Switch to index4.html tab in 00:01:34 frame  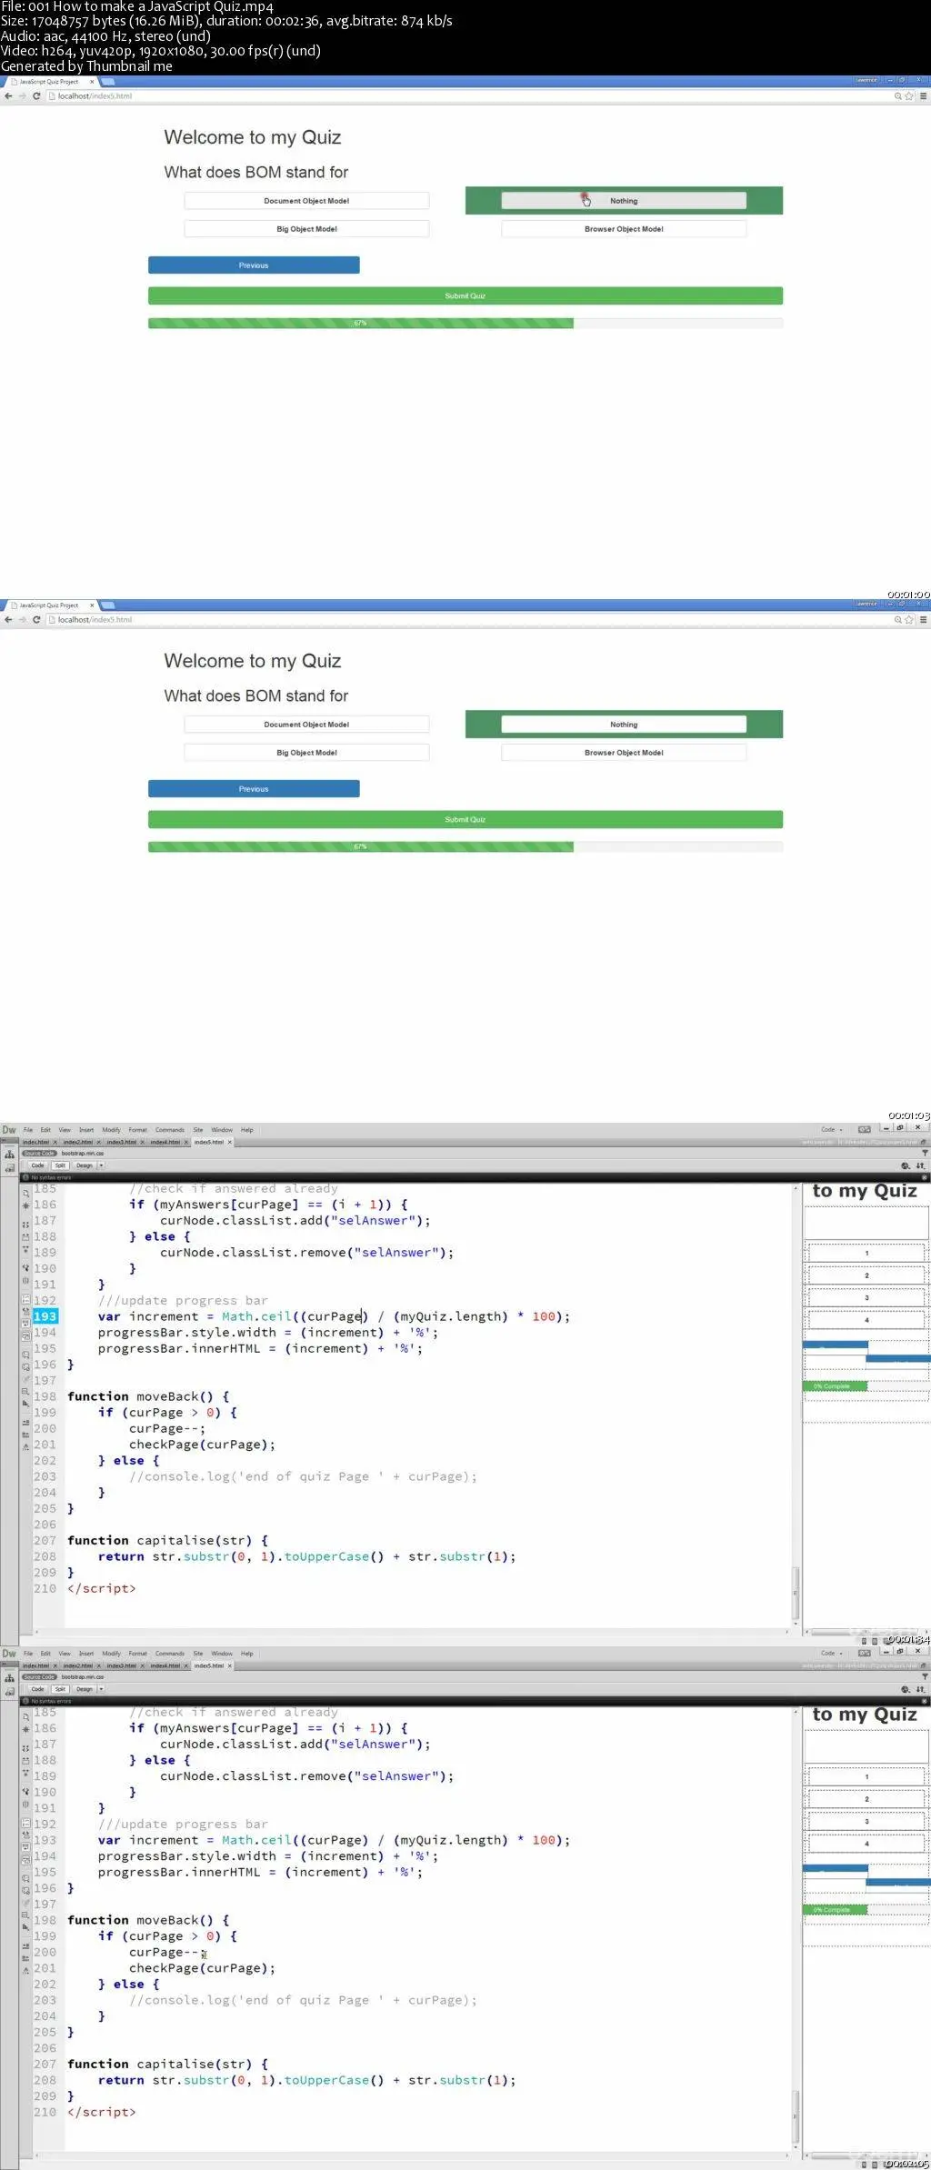165,1142
